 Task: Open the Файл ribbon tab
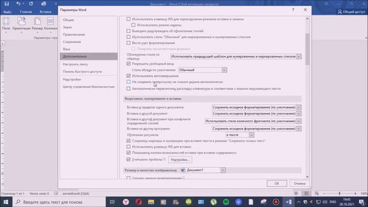click(7, 11)
